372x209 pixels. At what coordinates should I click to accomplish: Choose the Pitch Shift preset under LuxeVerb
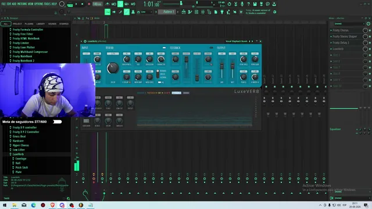pyautogui.click(x=22, y=168)
